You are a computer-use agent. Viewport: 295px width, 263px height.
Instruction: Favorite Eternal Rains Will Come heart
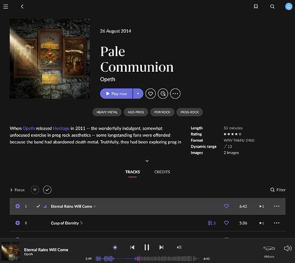click(x=226, y=206)
